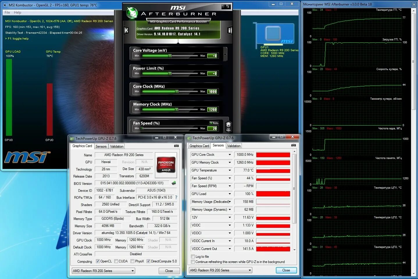Click the ATI CrossFire Disabled field

(136, 254)
